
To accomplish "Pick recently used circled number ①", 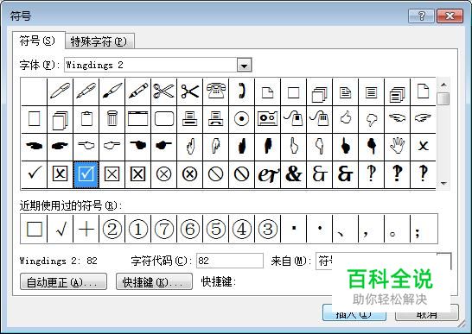I will click(x=137, y=229).
